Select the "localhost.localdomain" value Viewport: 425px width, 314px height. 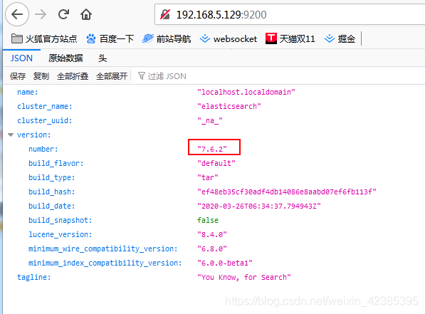point(246,92)
